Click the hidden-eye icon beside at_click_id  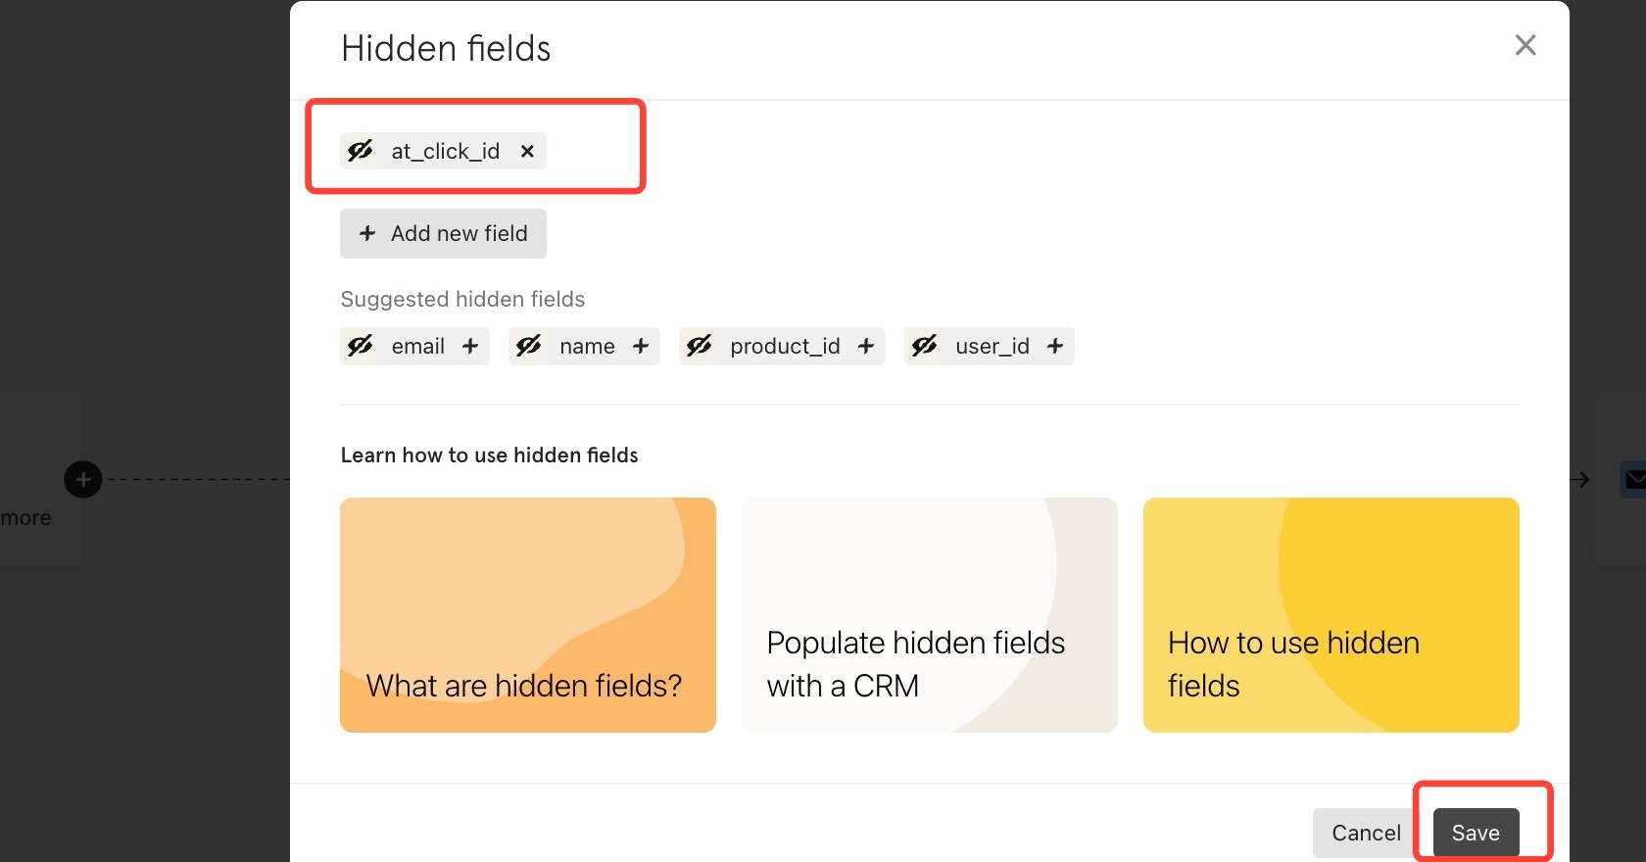tap(361, 151)
